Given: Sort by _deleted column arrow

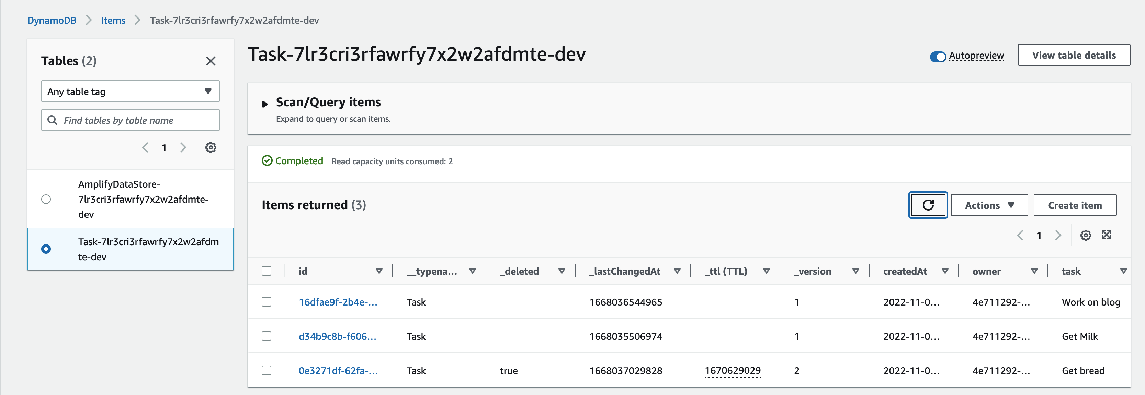Looking at the screenshot, I should (562, 271).
